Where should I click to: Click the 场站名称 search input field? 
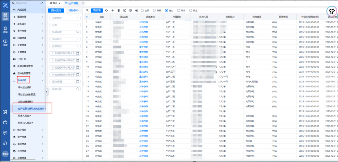(63, 32)
